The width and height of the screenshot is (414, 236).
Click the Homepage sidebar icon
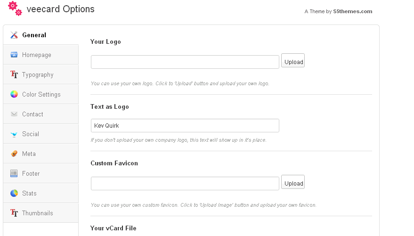[x=14, y=55]
